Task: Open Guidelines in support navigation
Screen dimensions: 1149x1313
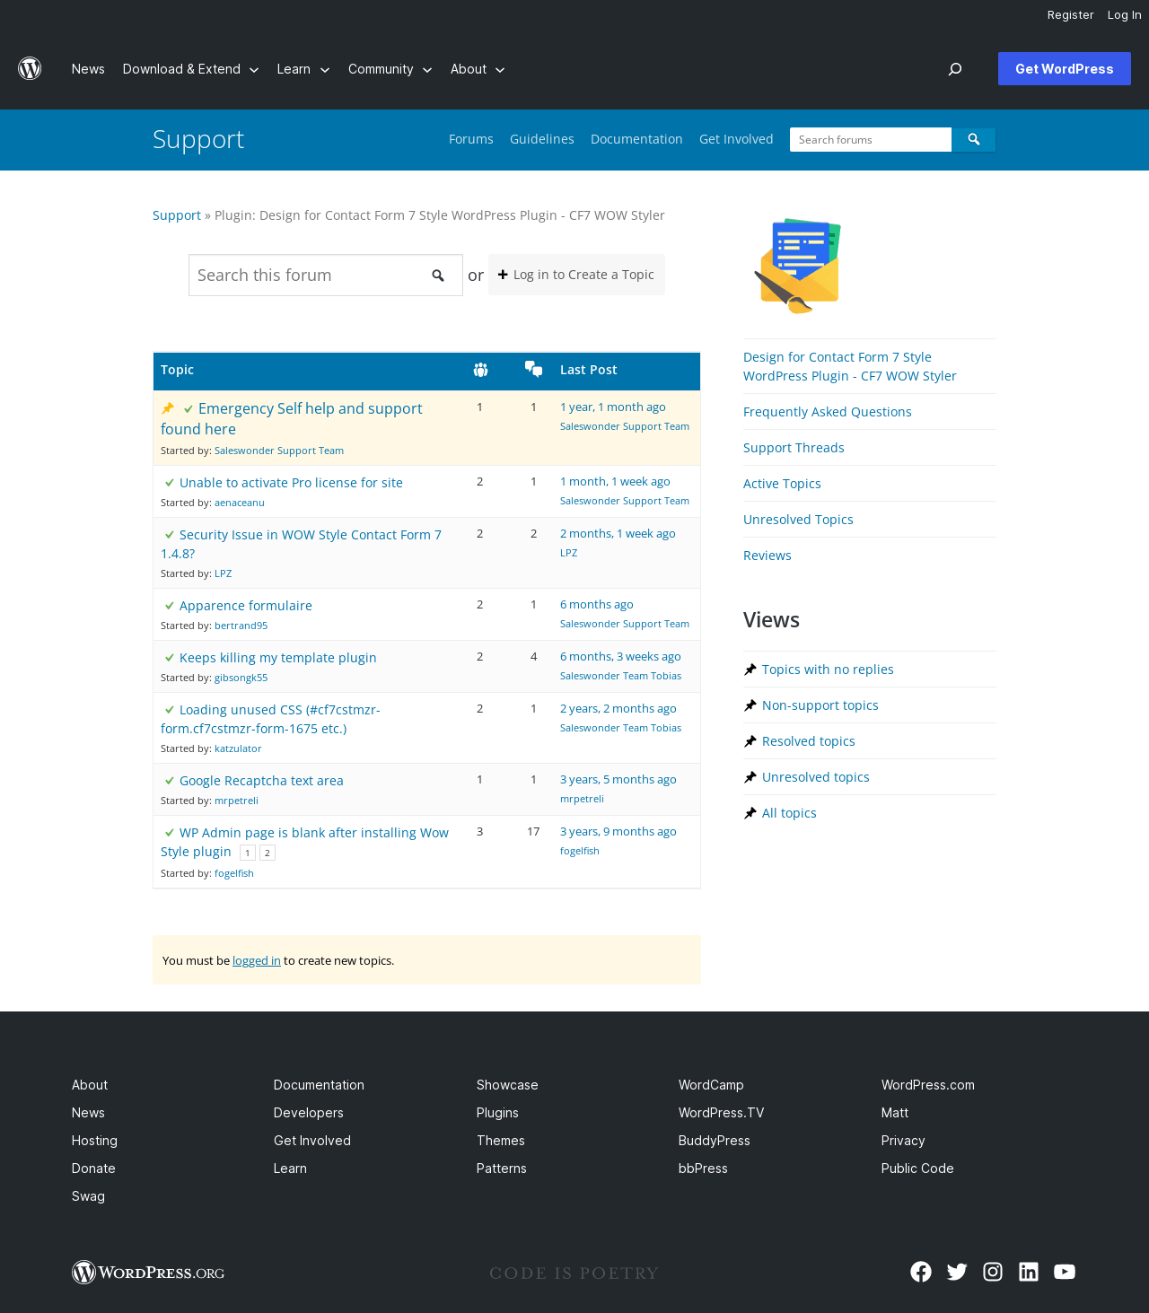Action: pos(542,139)
